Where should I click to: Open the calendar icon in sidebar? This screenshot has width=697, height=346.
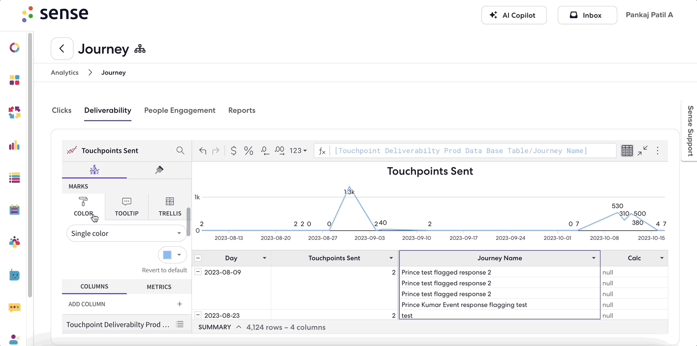pos(15,210)
